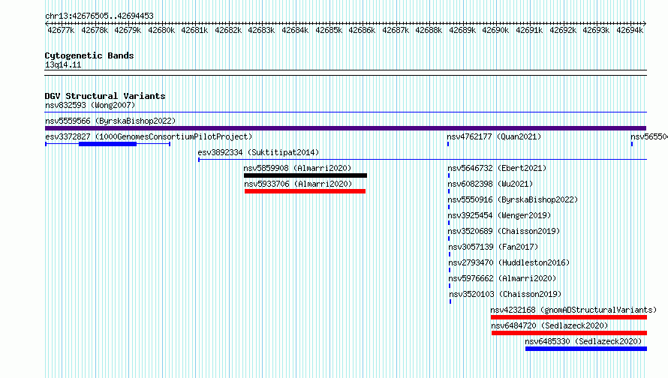Screen dimensions: 668x378
Task: Click the 42683k ruler position
Action: 261,30
